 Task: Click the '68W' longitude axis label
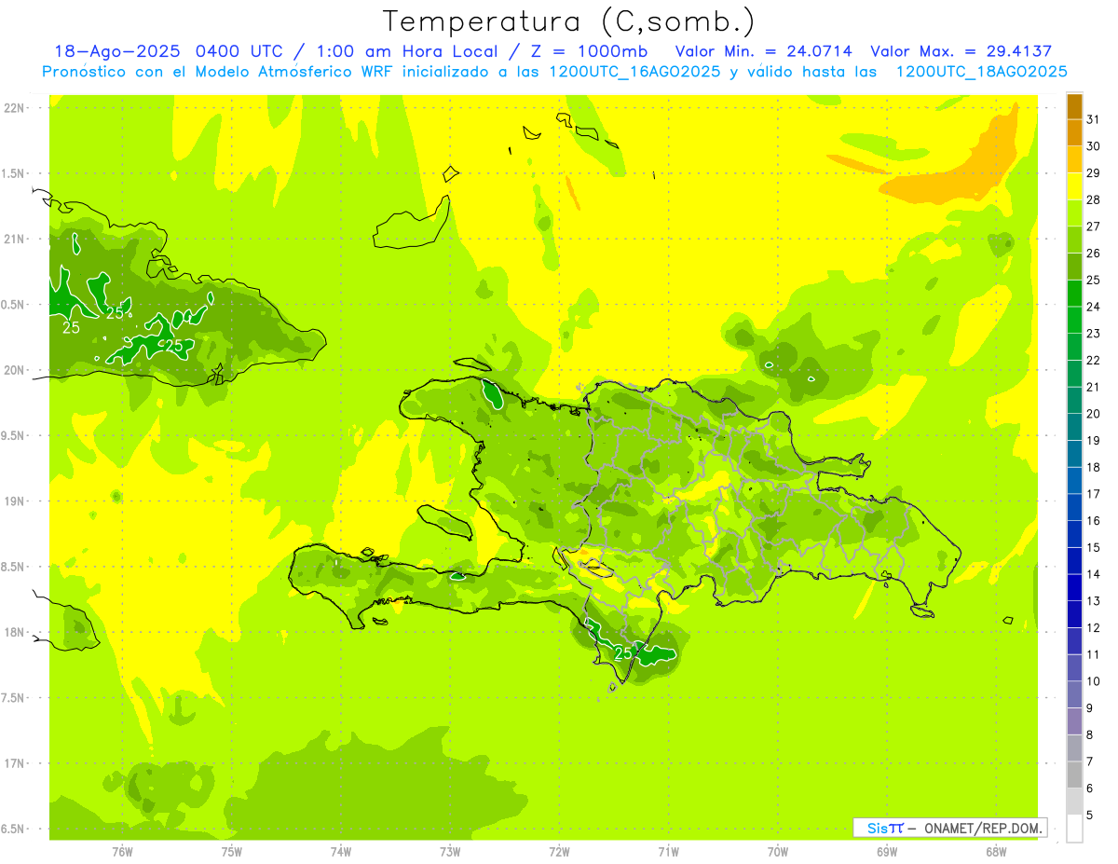(995, 851)
